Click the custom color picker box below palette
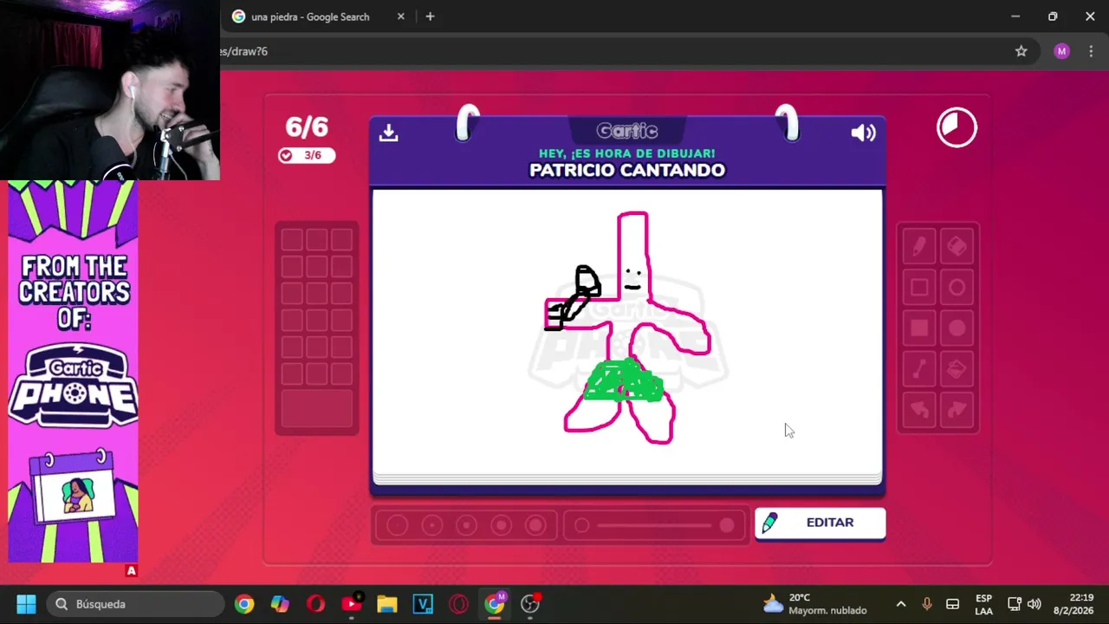 [317, 409]
